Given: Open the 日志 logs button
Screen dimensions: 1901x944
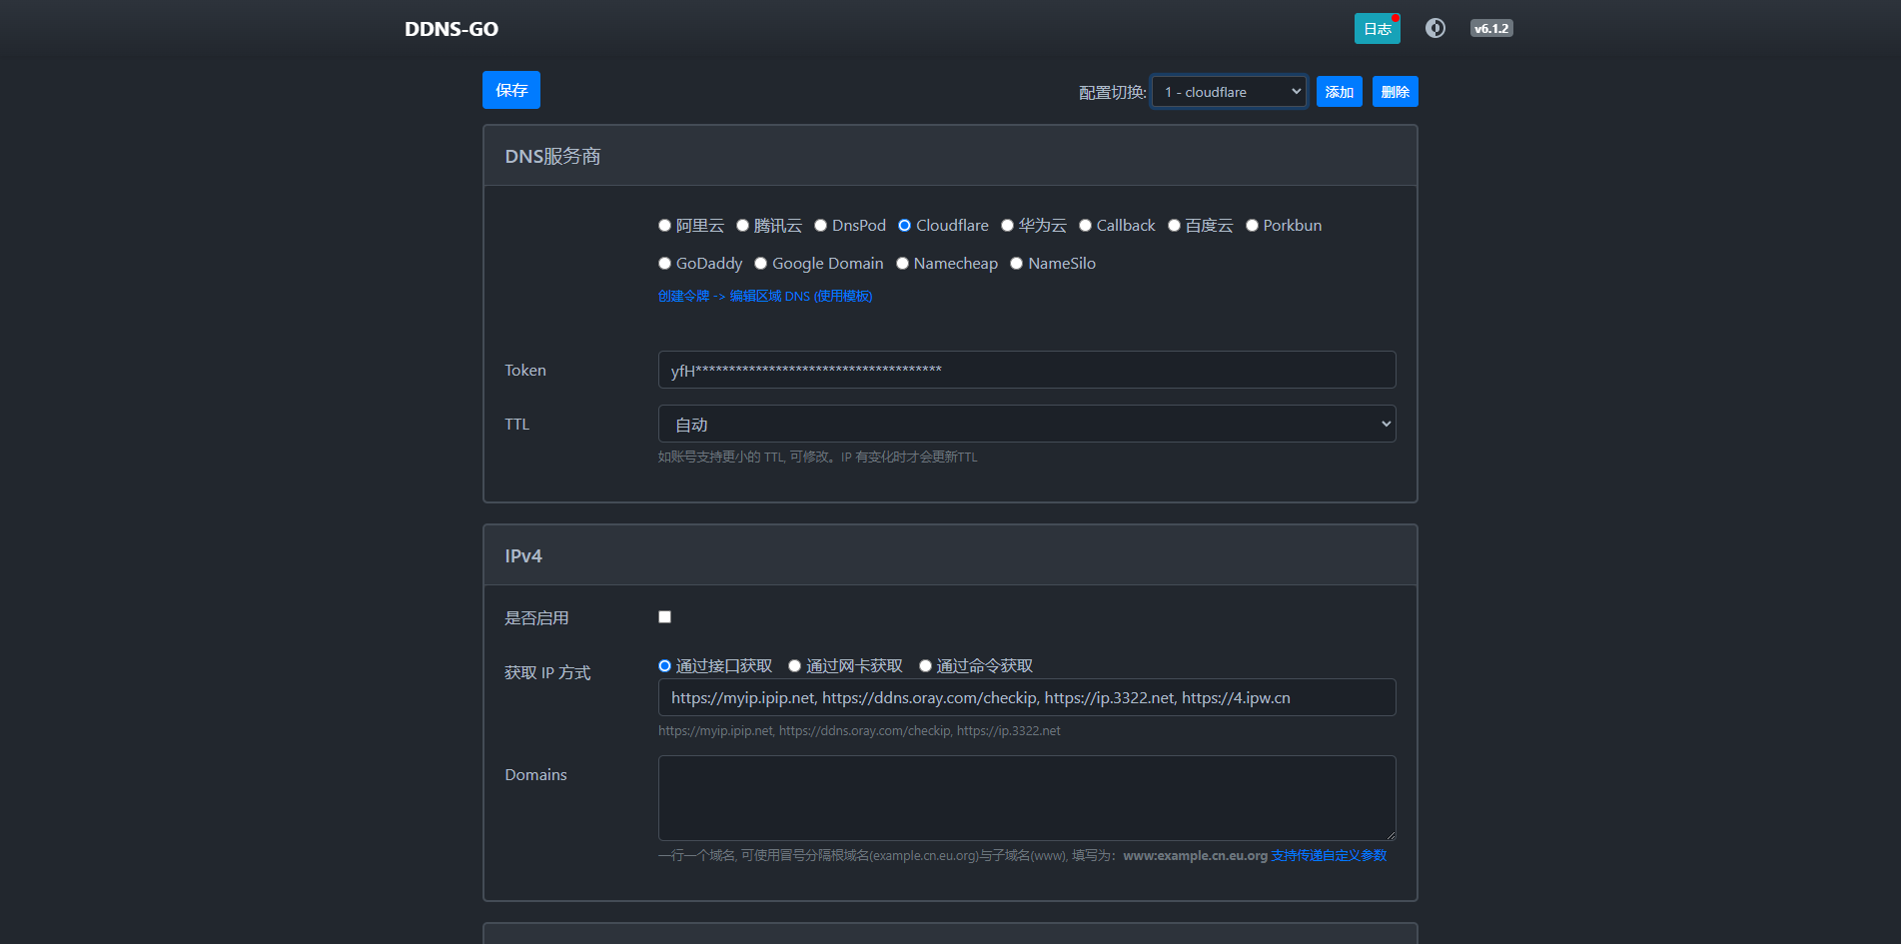Looking at the screenshot, I should click(x=1377, y=29).
